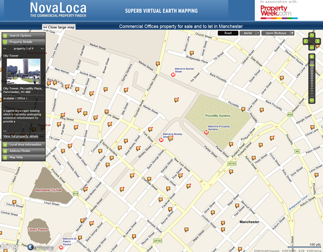Screen dimensions: 323x252
Task: Pan the map up with the arrow
Action: coord(311,35)
